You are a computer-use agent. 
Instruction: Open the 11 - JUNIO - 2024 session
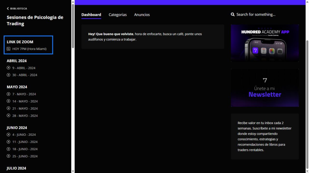[x=25, y=142]
